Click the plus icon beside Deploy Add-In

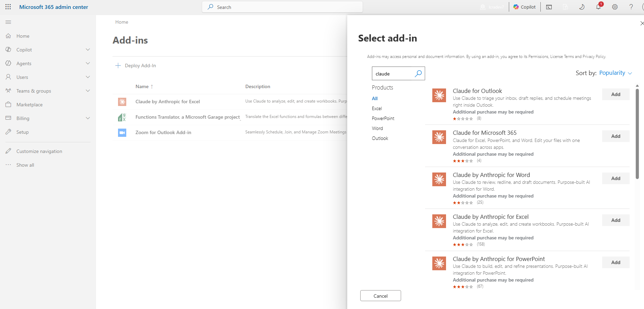coord(118,66)
